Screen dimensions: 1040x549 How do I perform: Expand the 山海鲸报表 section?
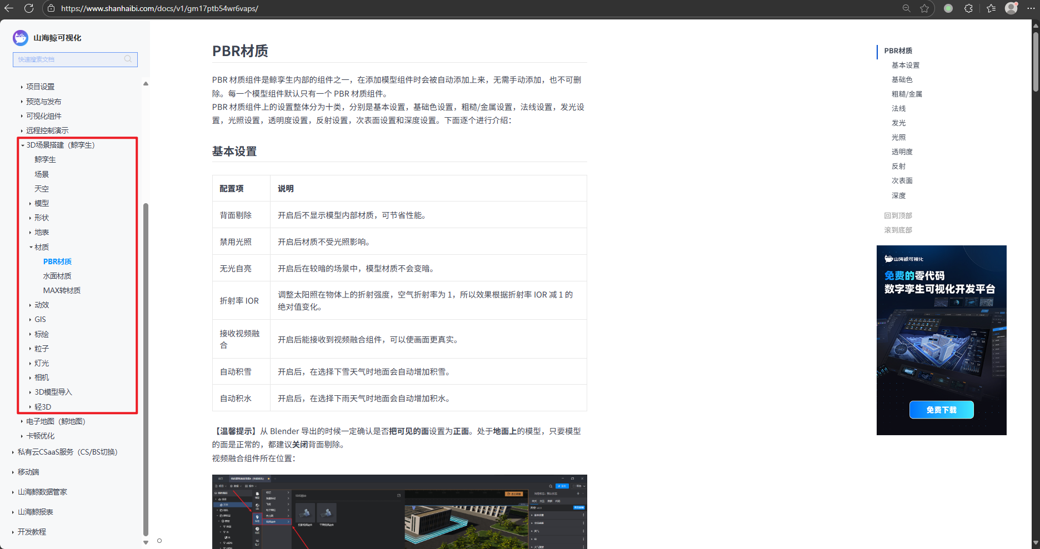(13, 512)
